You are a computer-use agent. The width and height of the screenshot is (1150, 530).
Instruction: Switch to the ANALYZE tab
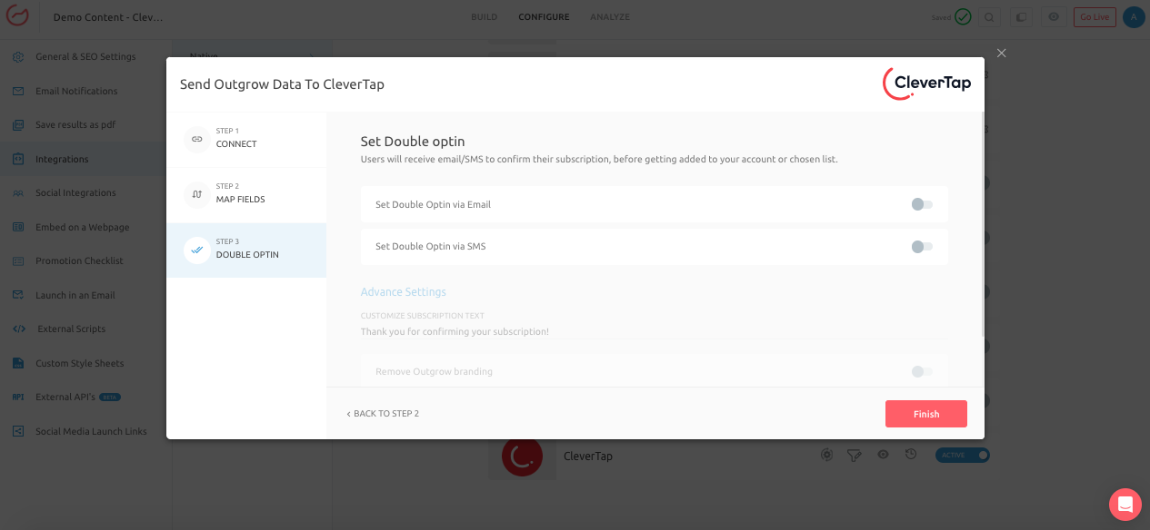[609, 17]
